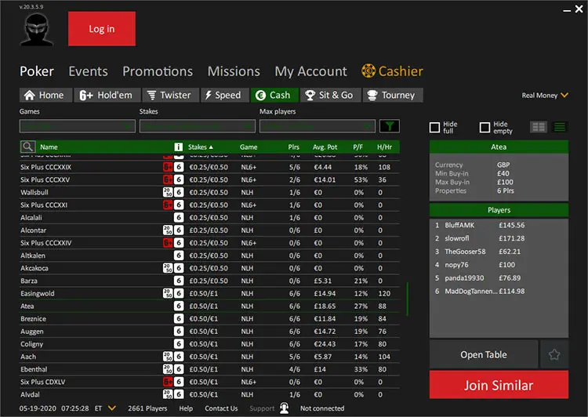
Task: Add table to favorites with star icon
Action: (554, 354)
